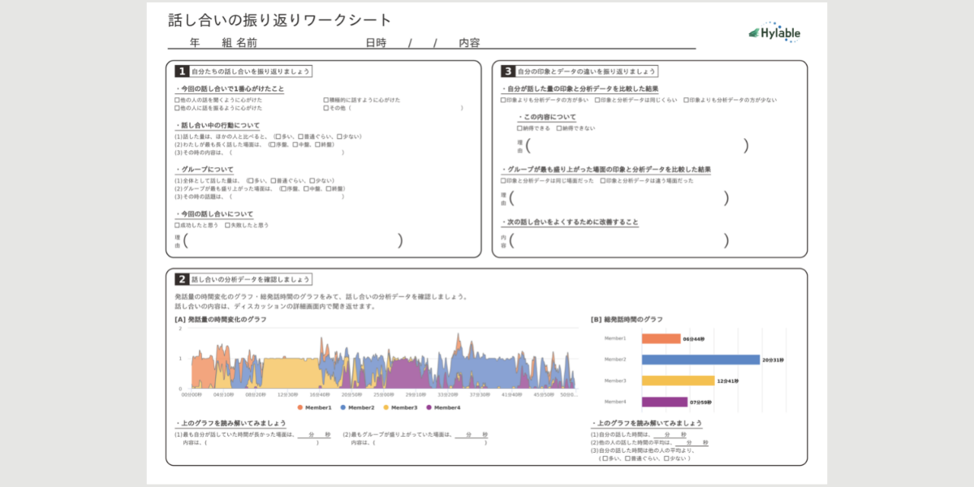Screen dimensions: 974x487
Task: Click the Member1 orange legend dot
Action: (300, 407)
